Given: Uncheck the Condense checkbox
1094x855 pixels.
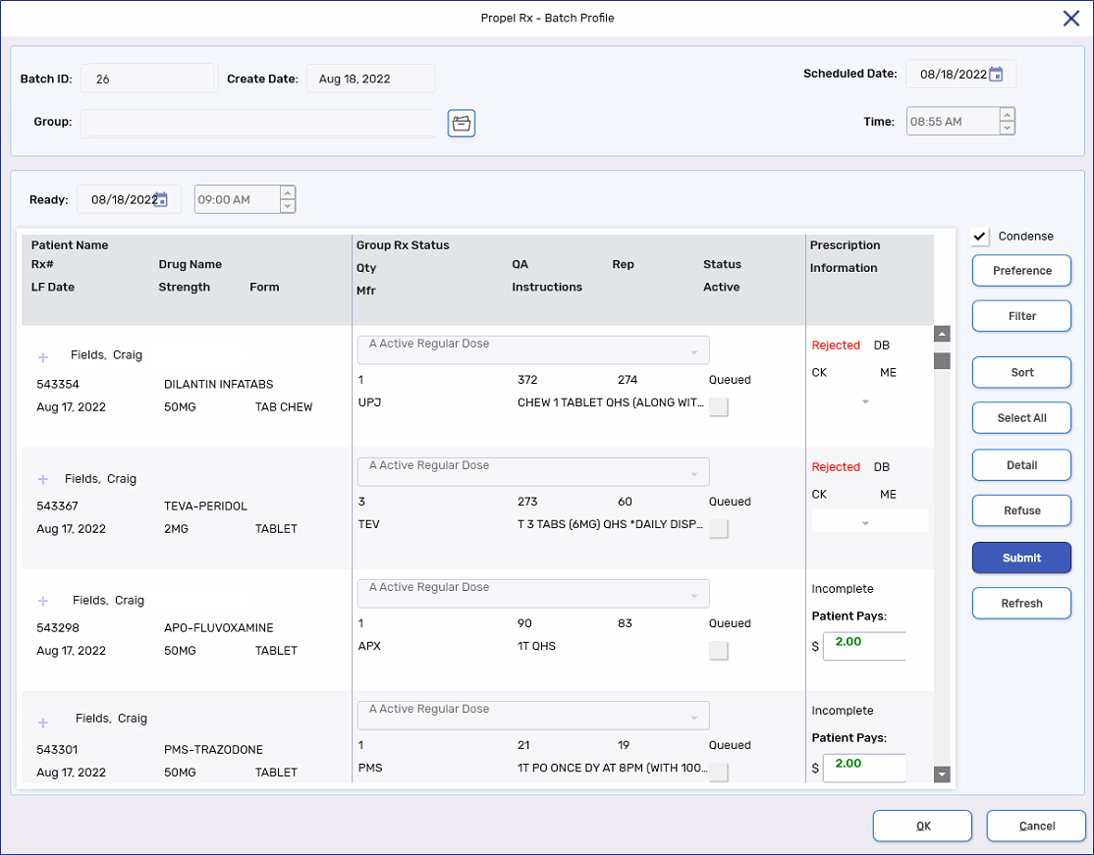Looking at the screenshot, I should (x=980, y=237).
